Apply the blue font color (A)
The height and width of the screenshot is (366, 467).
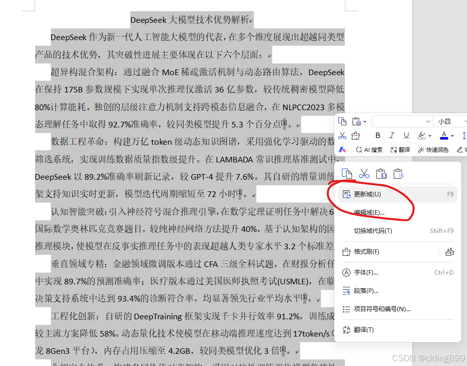[x=444, y=136]
